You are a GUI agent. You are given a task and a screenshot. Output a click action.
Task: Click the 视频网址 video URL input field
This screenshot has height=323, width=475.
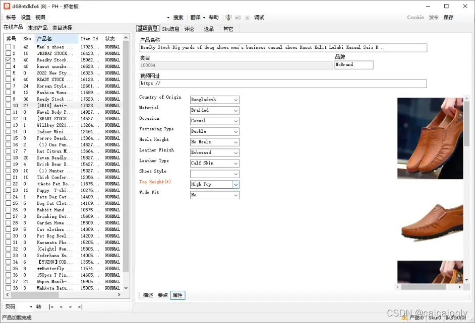click(x=283, y=84)
